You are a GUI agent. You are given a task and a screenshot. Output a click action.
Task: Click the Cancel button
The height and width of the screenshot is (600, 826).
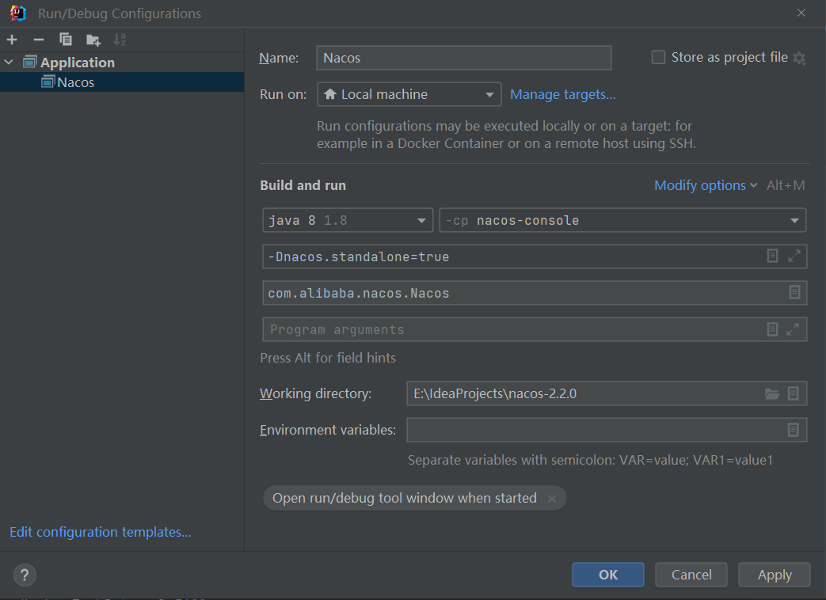[x=691, y=575]
